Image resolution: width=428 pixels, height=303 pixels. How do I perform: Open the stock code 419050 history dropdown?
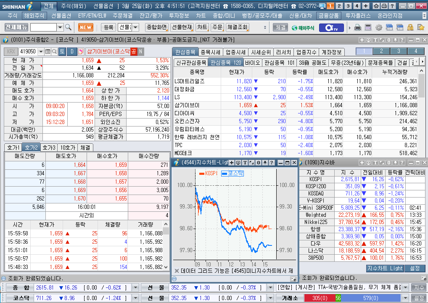tap(41, 52)
